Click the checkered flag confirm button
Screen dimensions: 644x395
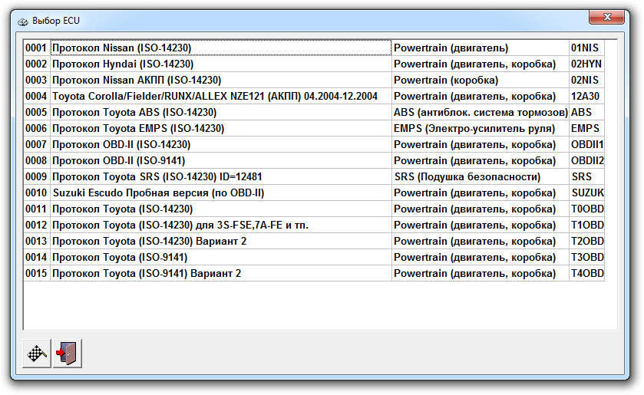click(37, 353)
